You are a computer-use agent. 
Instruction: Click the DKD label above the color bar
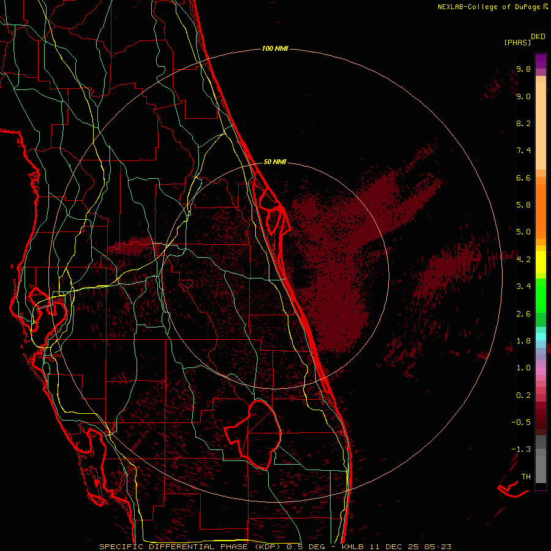538,37
